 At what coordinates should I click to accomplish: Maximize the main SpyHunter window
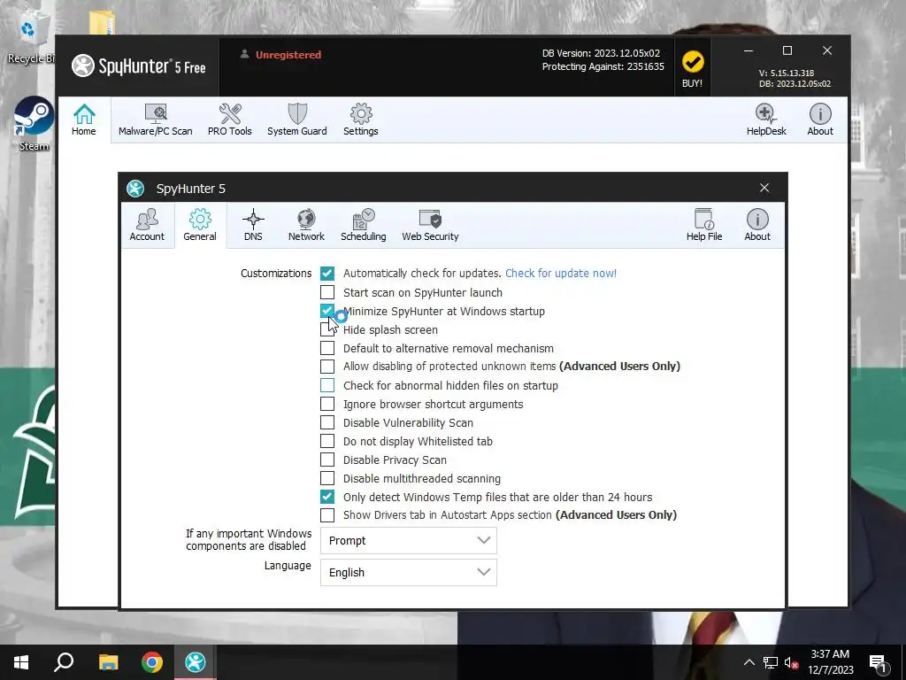pos(787,50)
